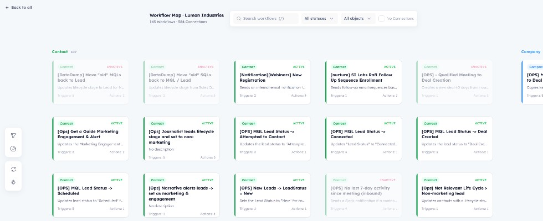This screenshot has height=221, width=543.
Task: Open Not Relevant Life Cycle > Non-marketing lead
Action: (455, 195)
